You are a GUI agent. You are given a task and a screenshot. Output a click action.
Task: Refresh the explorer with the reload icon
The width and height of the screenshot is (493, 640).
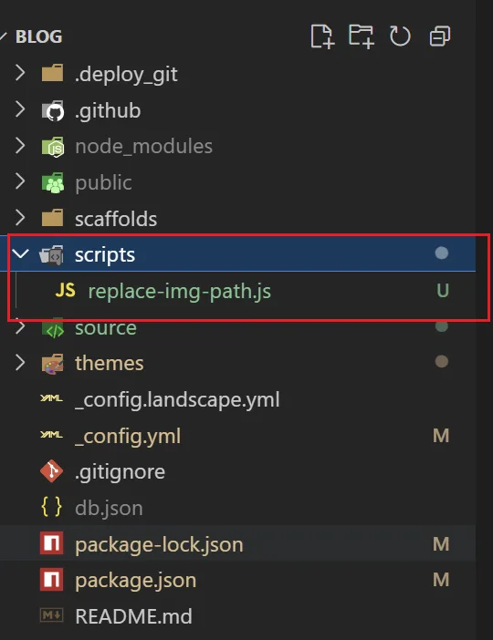[x=400, y=36]
